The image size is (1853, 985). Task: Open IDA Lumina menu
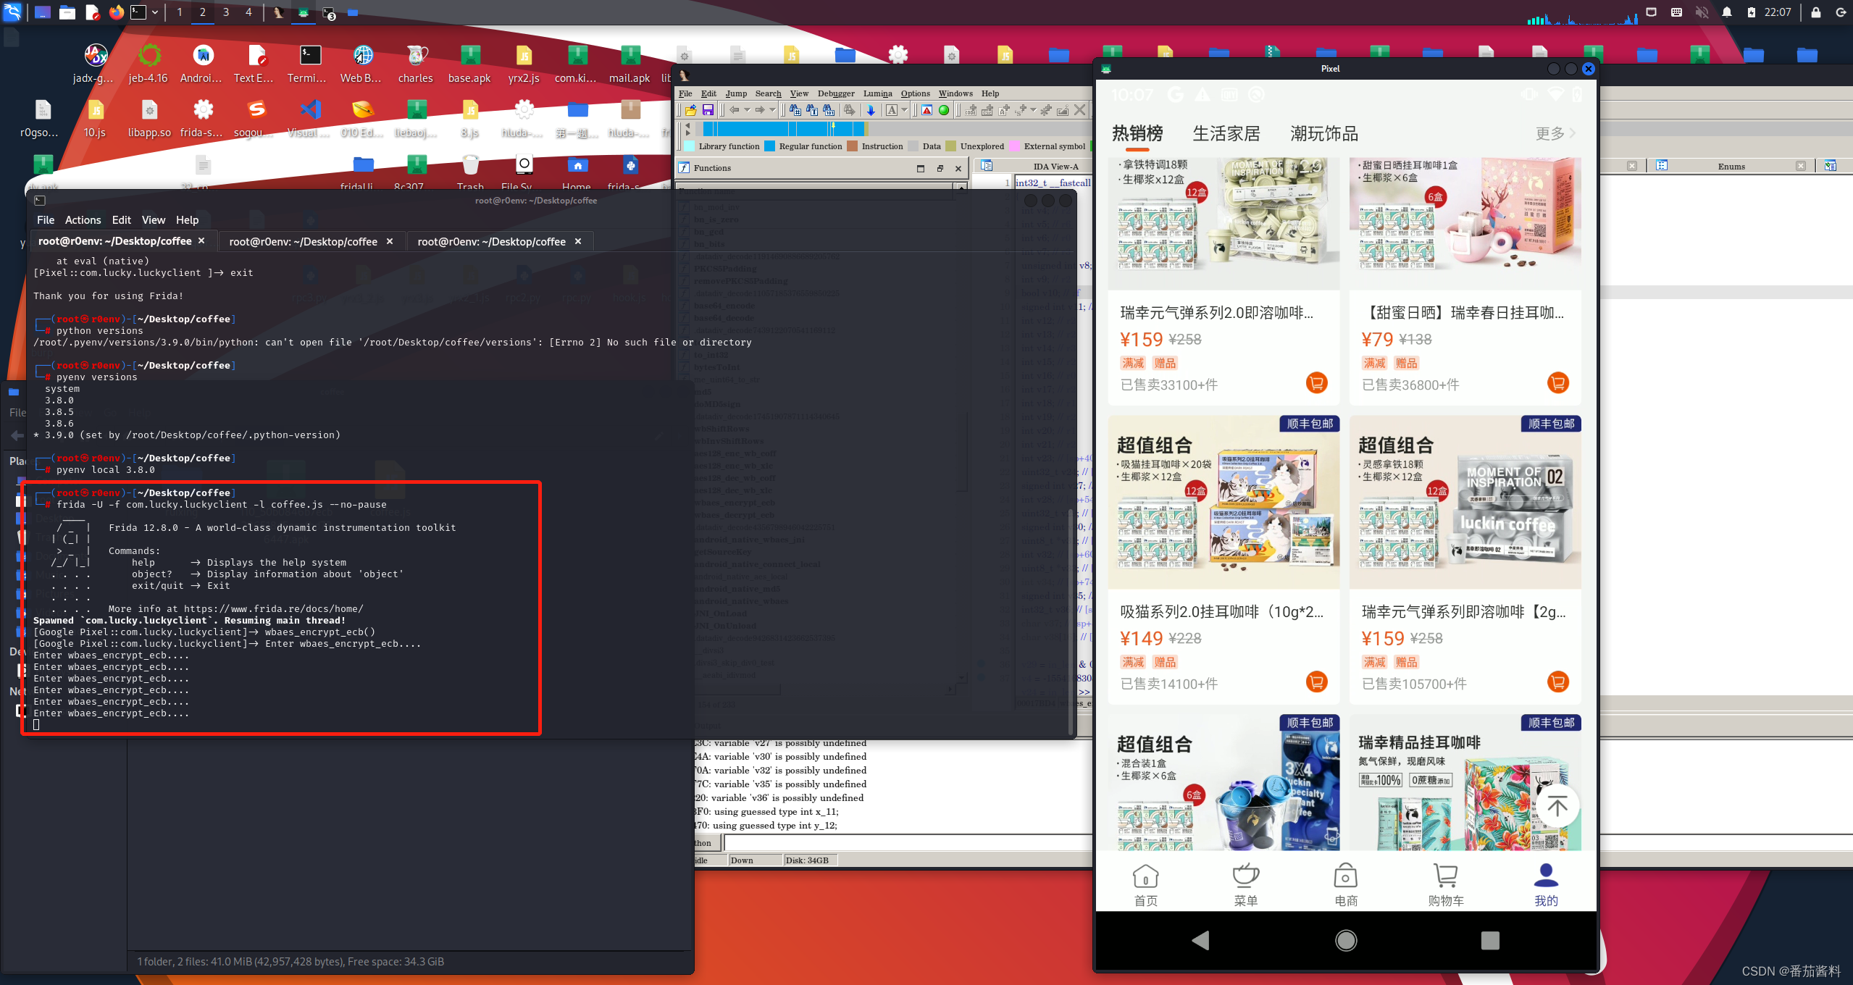click(877, 93)
